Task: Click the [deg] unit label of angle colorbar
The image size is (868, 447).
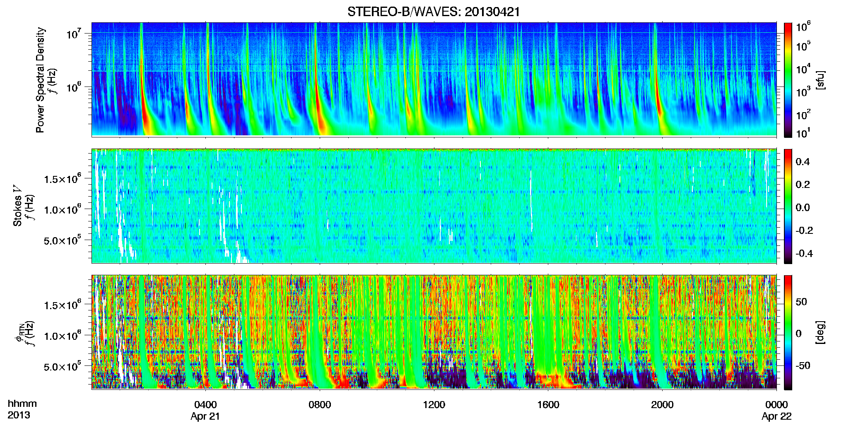Action: tap(820, 332)
